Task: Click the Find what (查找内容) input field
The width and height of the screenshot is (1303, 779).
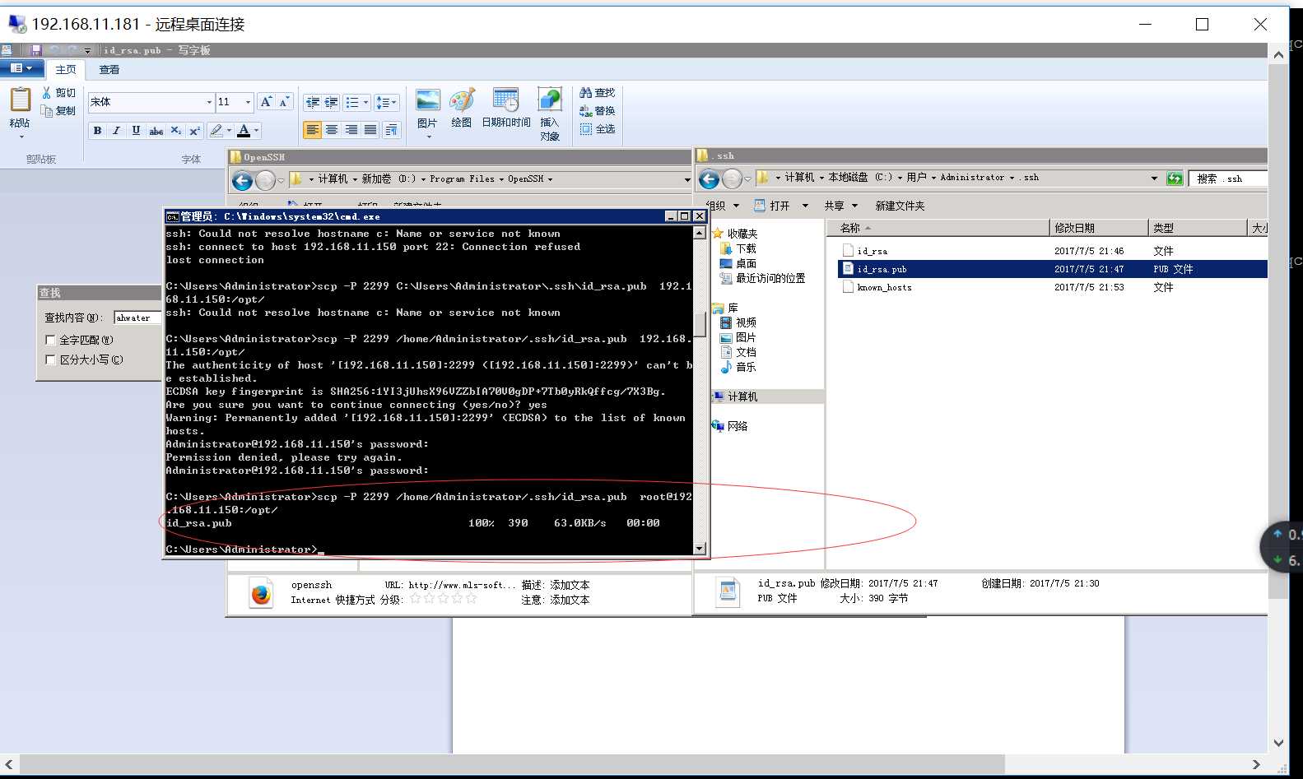Action: pyautogui.click(x=137, y=318)
